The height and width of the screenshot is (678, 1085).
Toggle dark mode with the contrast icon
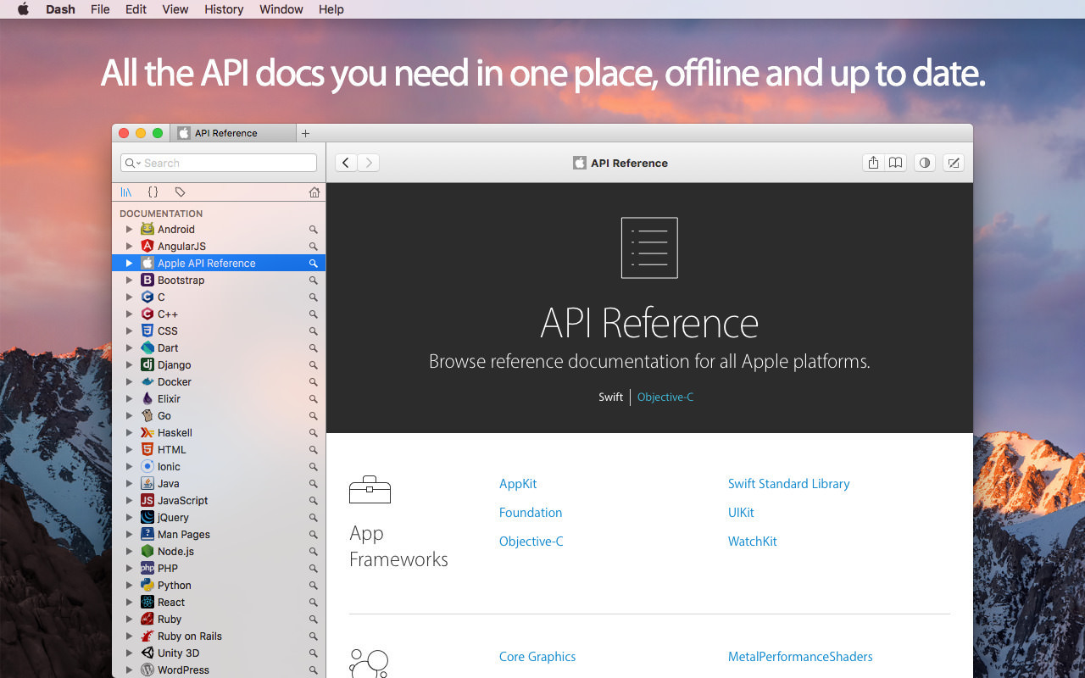click(x=924, y=163)
